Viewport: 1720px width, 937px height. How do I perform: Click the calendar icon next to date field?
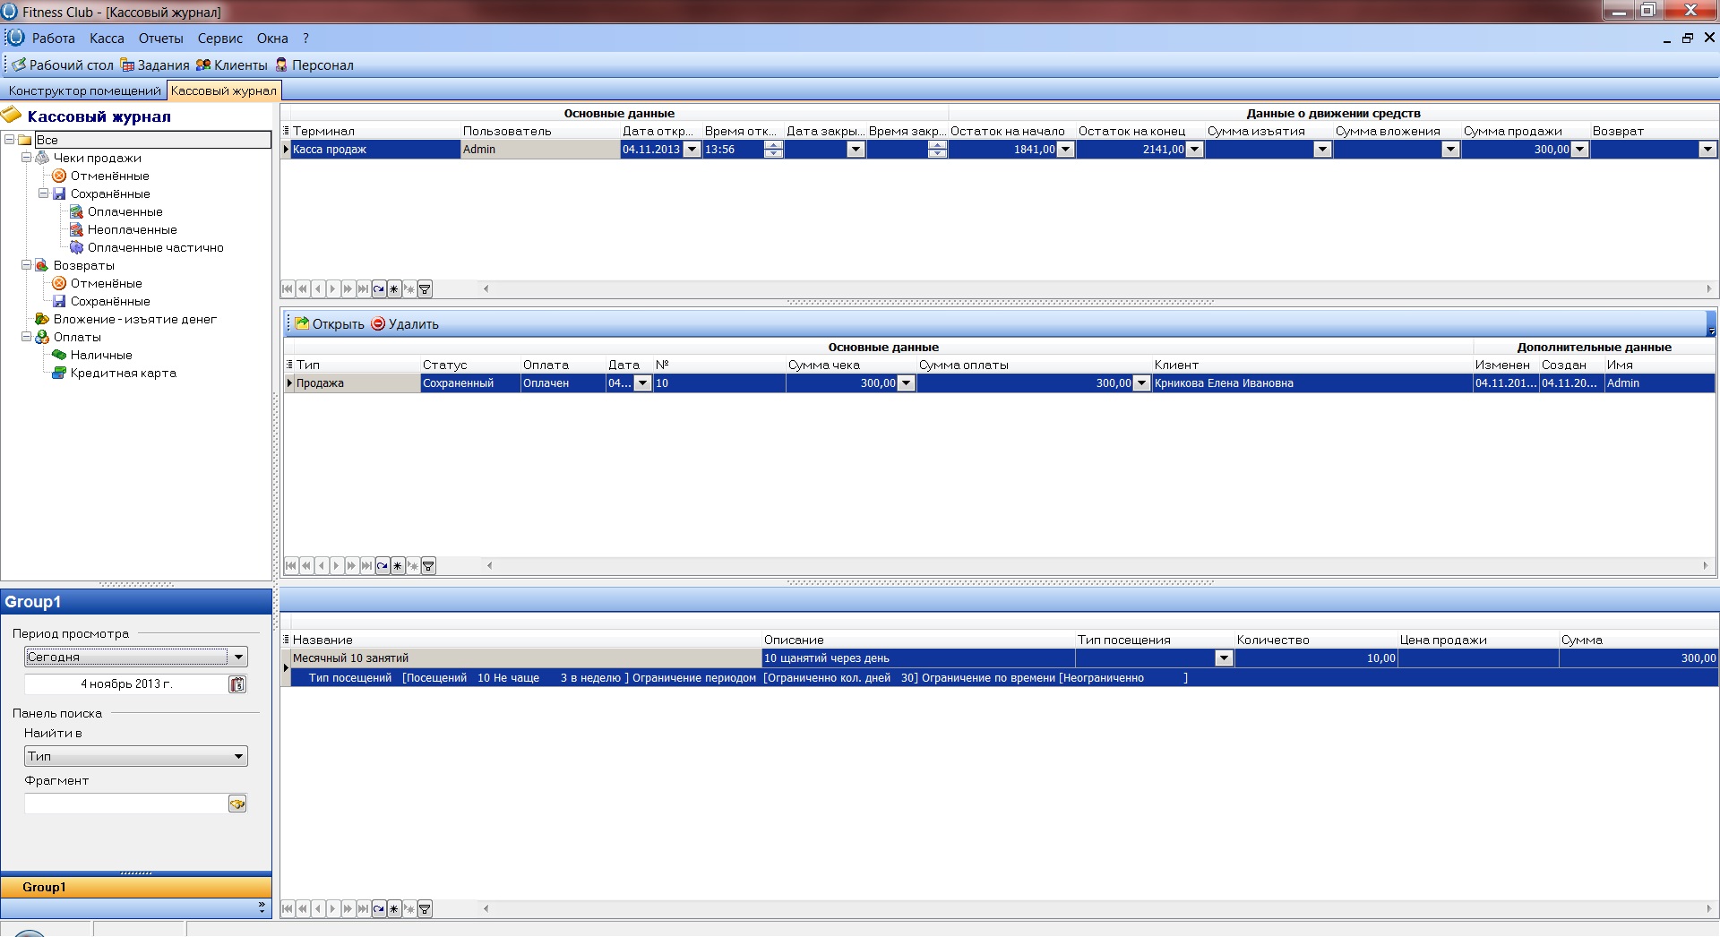[x=237, y=684]
